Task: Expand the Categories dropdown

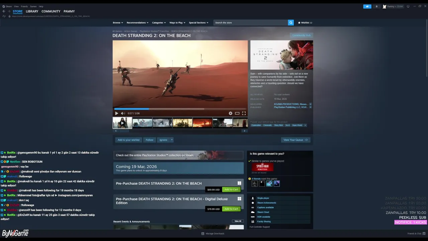Action: 159,22
